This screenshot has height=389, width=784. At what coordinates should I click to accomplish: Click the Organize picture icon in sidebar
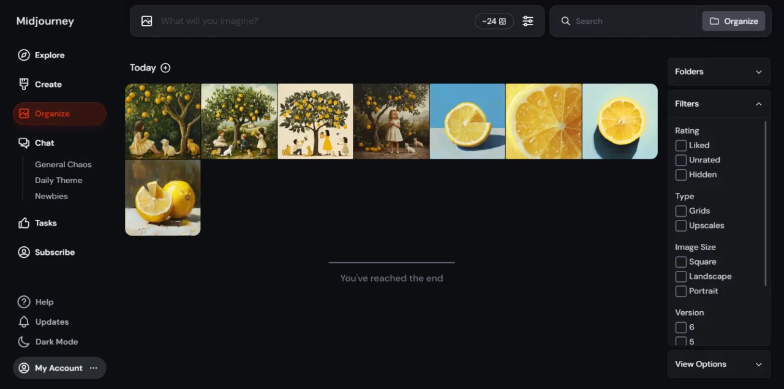tap(24, 114)
